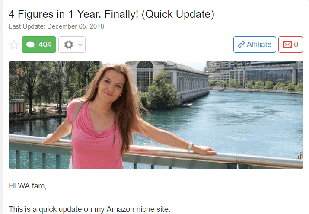Viewport: 309px width, 214px height.
Task: Click the modern apartment building in photo
Action: (x=254, y=74)
